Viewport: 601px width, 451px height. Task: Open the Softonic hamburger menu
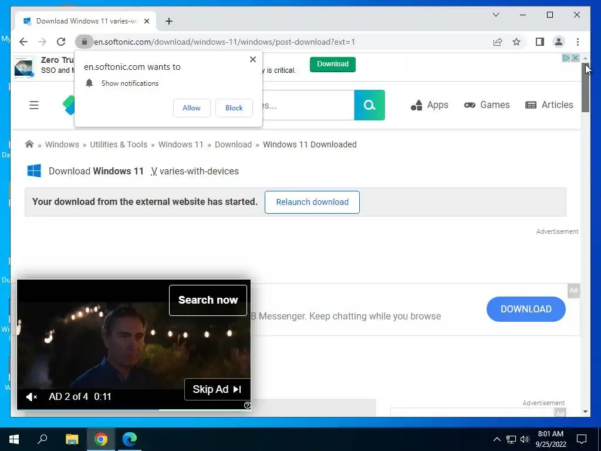(x=34, y=105)
